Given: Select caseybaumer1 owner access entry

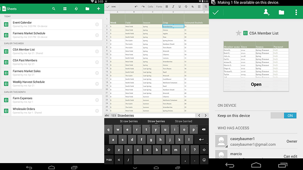Looking at the screenshot, I should coord(256,141).
